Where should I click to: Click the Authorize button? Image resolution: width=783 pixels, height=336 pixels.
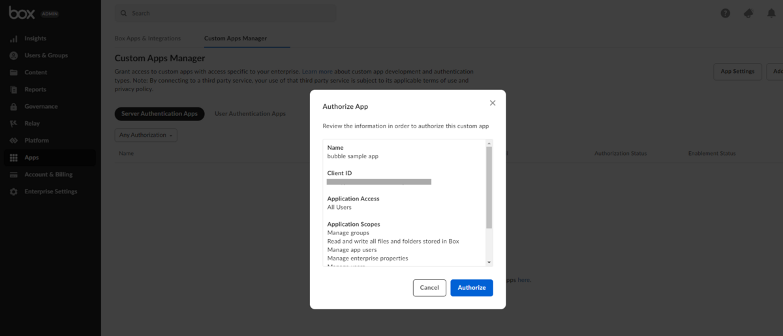[472, 288]
